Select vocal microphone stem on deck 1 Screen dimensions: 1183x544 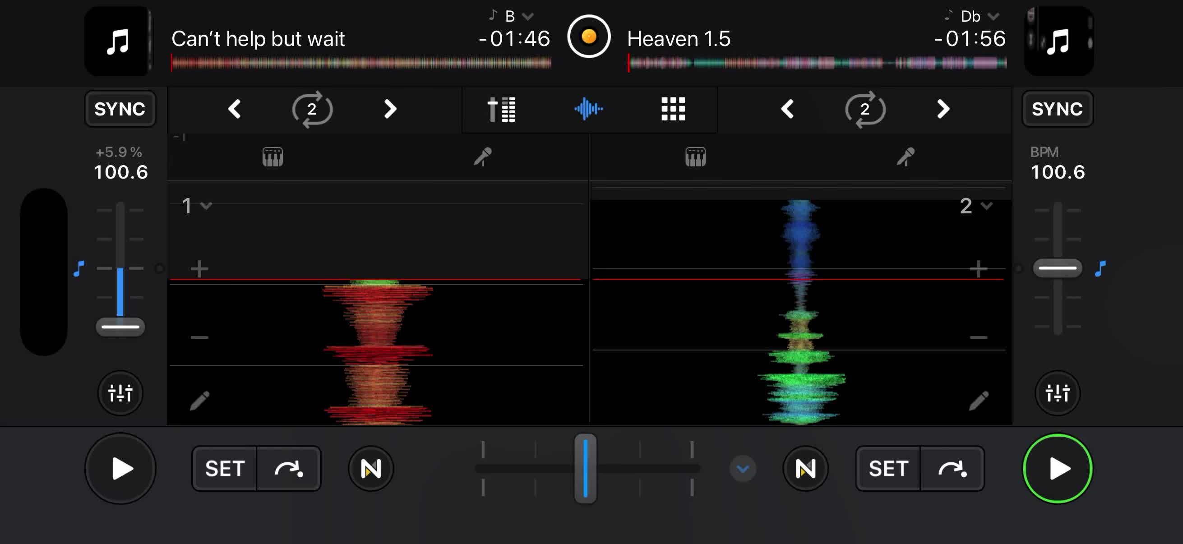[x=483, y=157]
